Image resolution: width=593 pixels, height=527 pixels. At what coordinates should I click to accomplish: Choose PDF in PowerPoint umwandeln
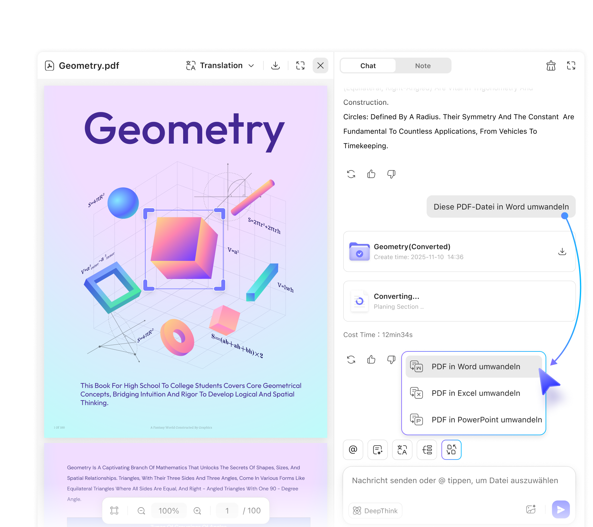coord(474,420)
